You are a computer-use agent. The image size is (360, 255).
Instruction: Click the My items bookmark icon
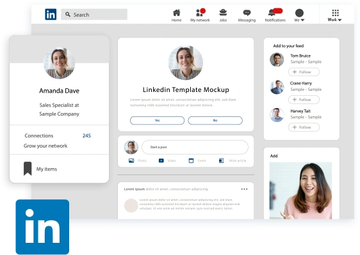point(28,169)
